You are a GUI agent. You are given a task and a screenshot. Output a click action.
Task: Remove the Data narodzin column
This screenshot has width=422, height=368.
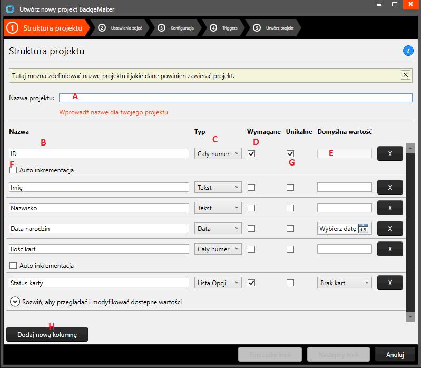point(390,228)
